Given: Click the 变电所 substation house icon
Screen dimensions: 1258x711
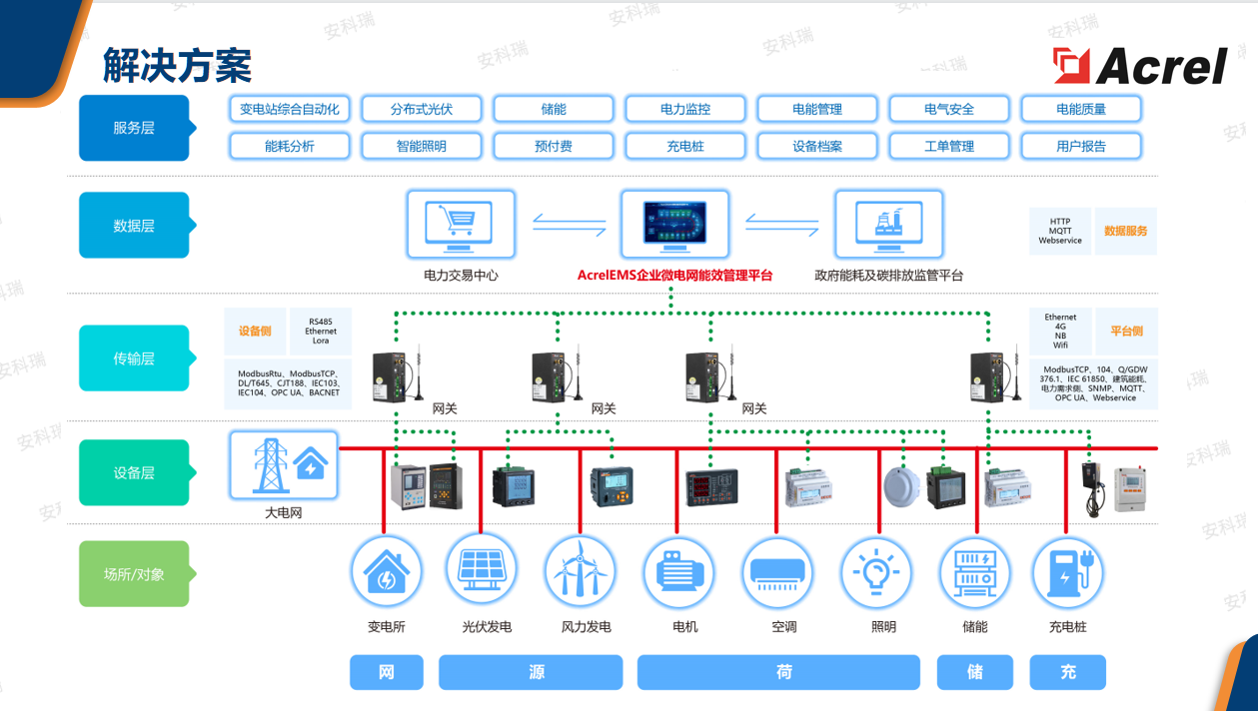Looking at the screenshot, I should point(387,572).
